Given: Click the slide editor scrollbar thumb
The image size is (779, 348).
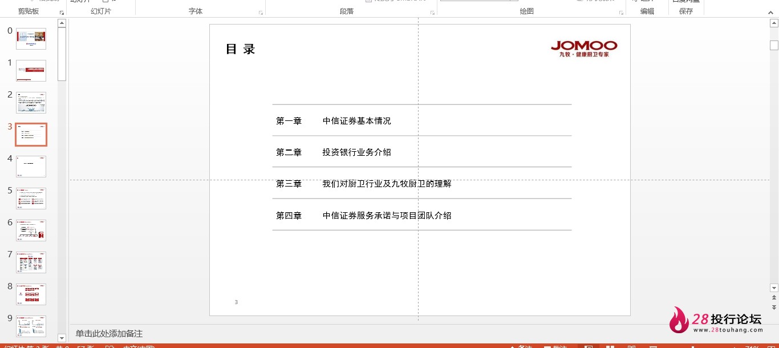Looking at the screenshot, I should pos(774,46).
